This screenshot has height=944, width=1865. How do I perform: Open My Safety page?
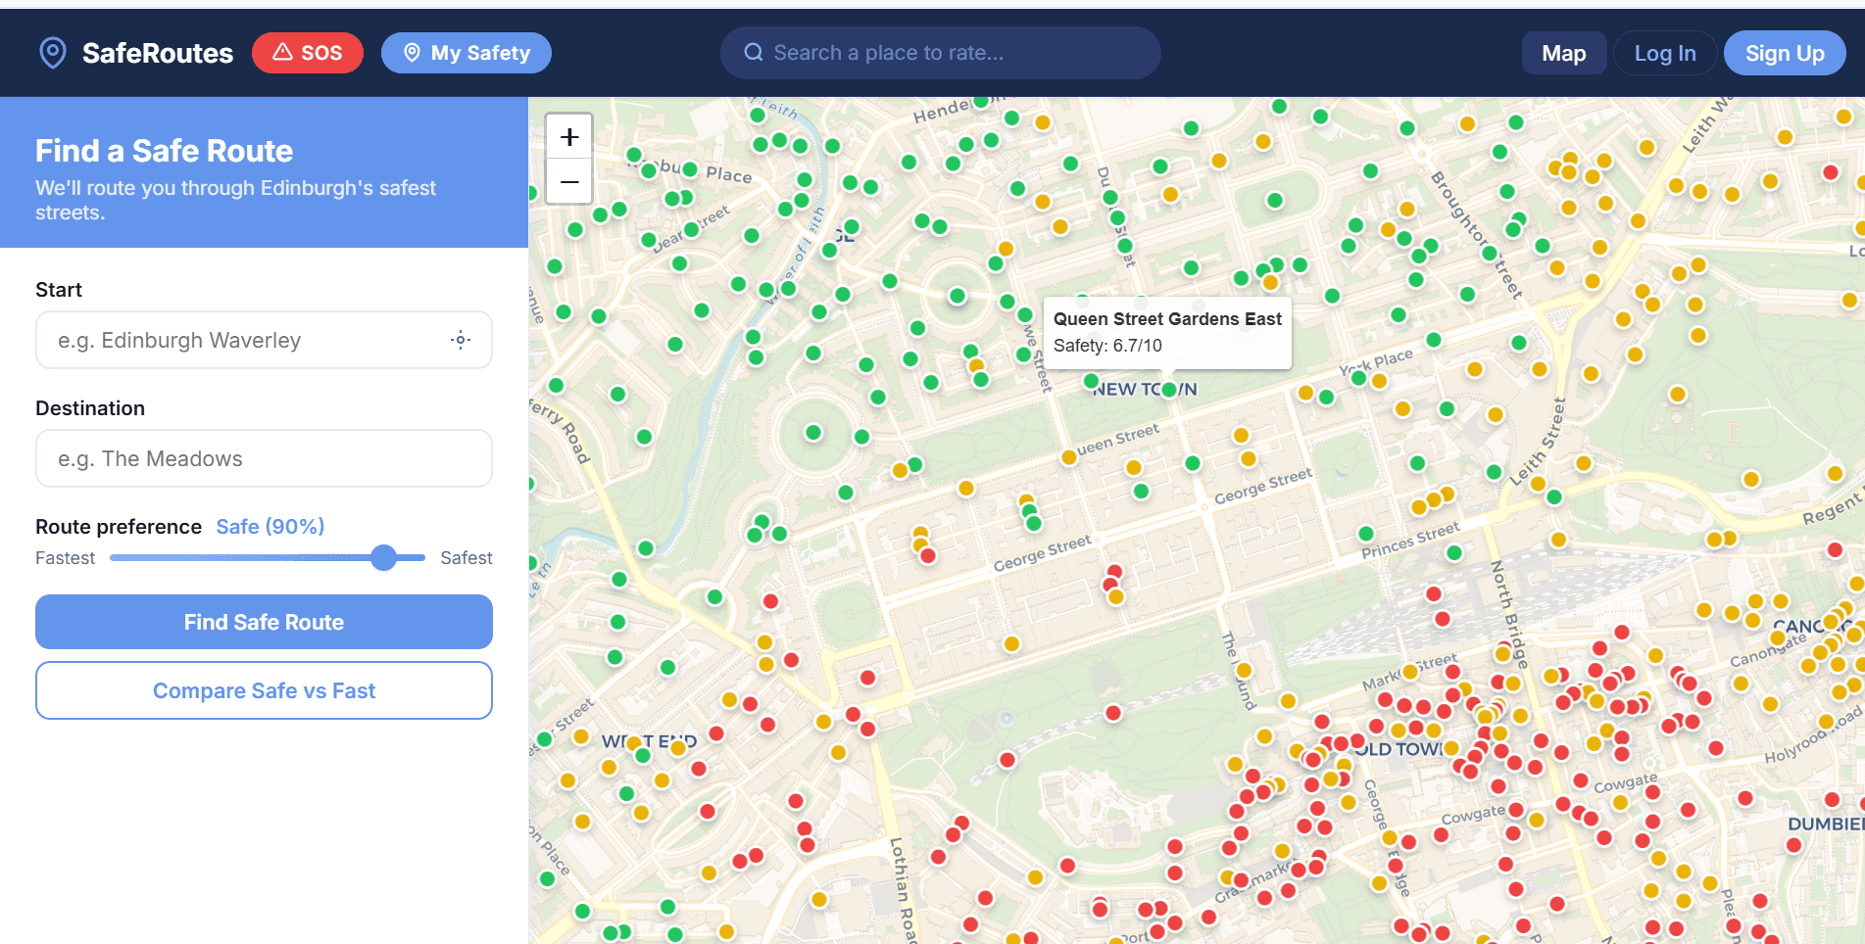(466, 53)
